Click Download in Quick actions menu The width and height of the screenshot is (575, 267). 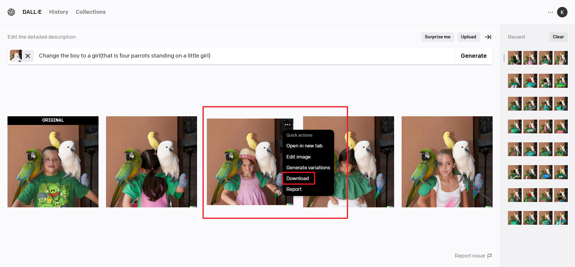click(x=297, y=178)
